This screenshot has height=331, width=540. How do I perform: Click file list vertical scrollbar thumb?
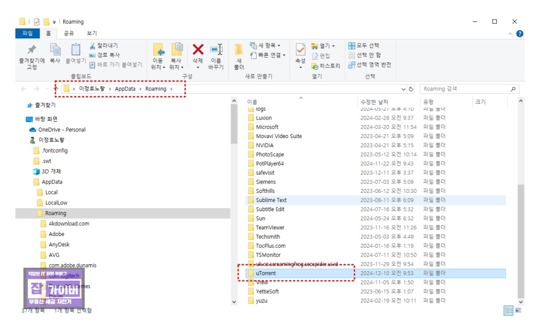tap(521, 241)
